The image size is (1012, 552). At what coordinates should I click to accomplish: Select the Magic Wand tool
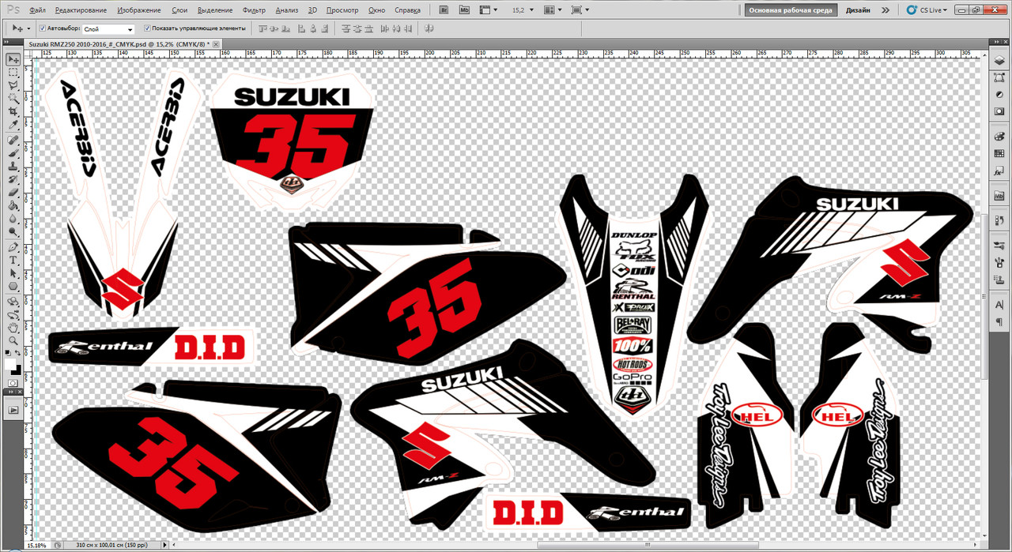click(13, 100)
